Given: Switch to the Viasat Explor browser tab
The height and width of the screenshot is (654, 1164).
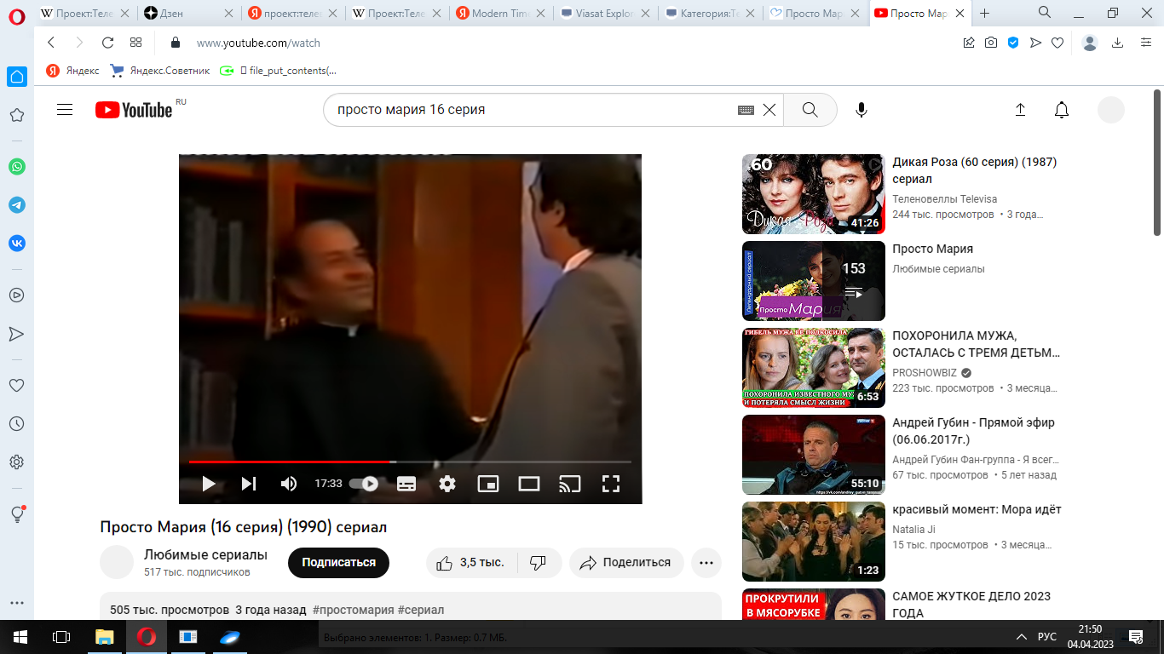Looking at the screenshot, I should [607, 14].
